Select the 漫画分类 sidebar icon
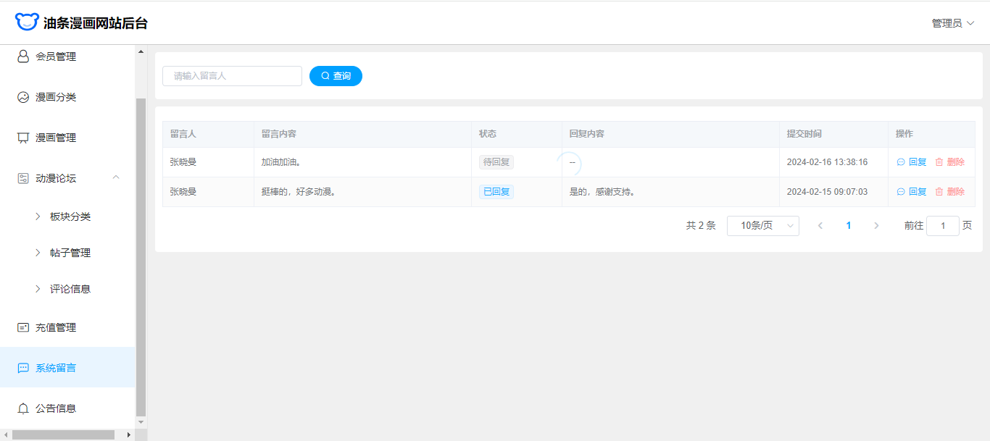 point(23,97)
